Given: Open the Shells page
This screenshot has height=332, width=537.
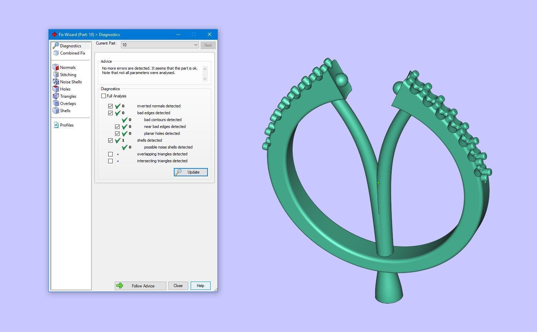Looking at the screenshot, I should pos(65,110).
